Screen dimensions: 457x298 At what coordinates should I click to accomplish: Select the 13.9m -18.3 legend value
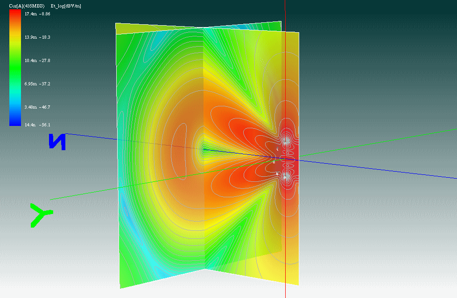coord(37,37)
